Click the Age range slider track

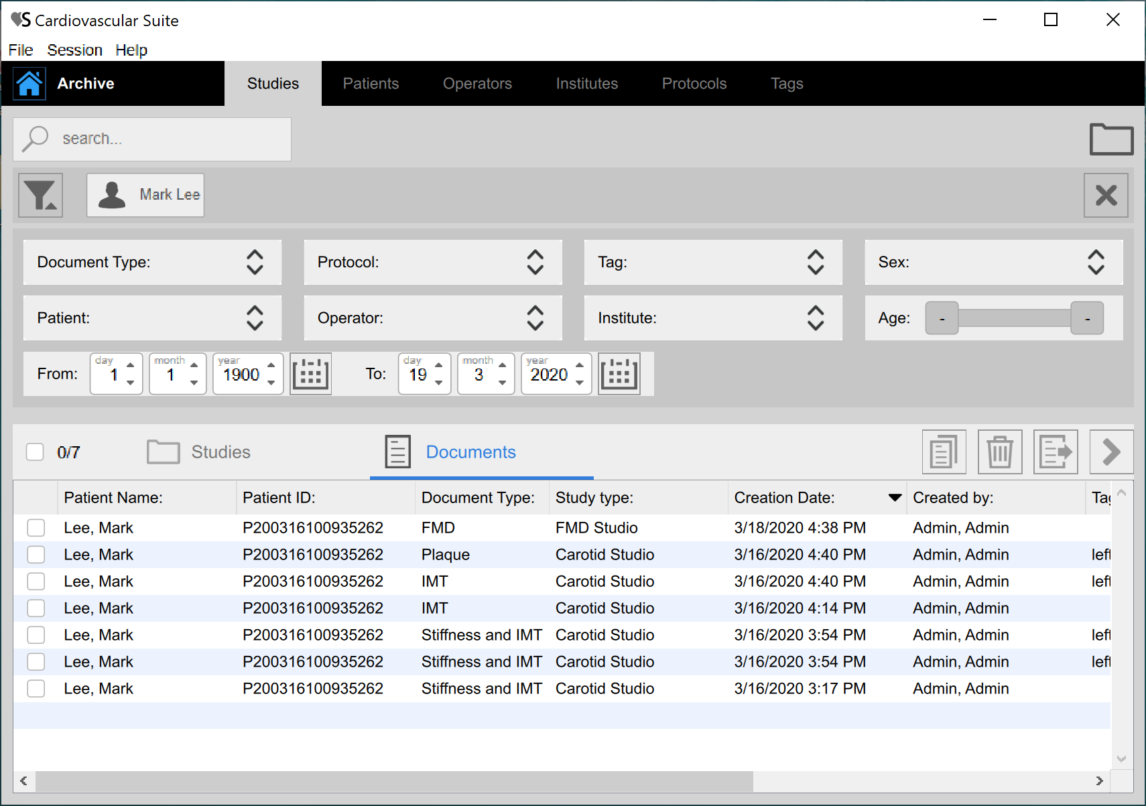coord(1013,318)
